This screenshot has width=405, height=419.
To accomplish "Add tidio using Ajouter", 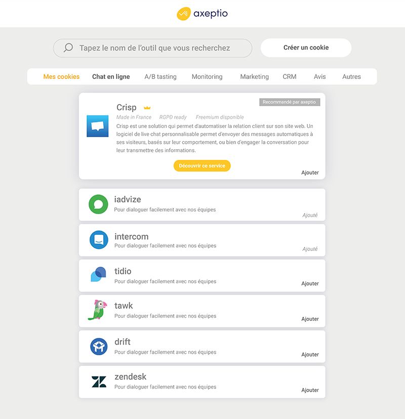I will [x=310, y=283].
